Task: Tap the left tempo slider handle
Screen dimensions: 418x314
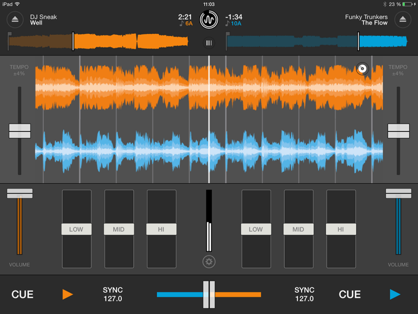Action: 20,131
